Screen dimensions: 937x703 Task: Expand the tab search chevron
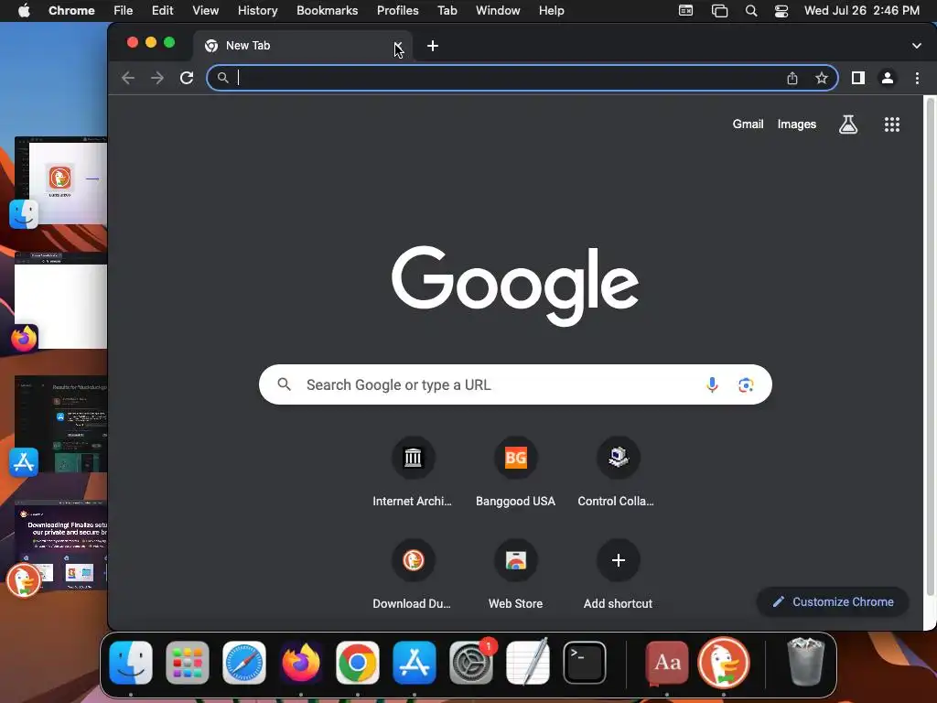[916, 46]
